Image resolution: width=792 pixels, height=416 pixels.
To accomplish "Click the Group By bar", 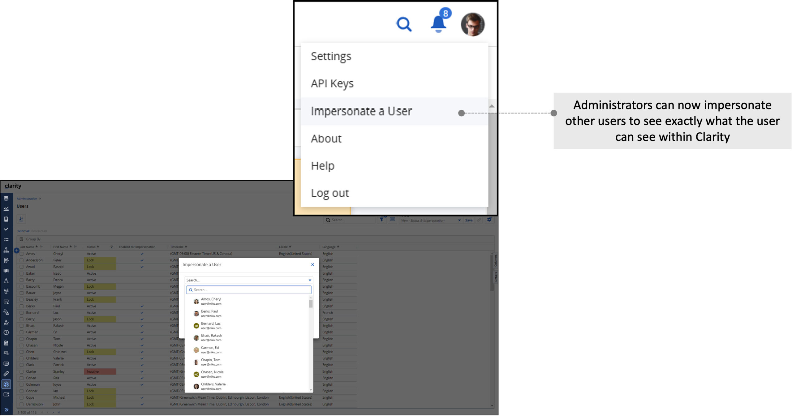I will click(x=255, y=239).
